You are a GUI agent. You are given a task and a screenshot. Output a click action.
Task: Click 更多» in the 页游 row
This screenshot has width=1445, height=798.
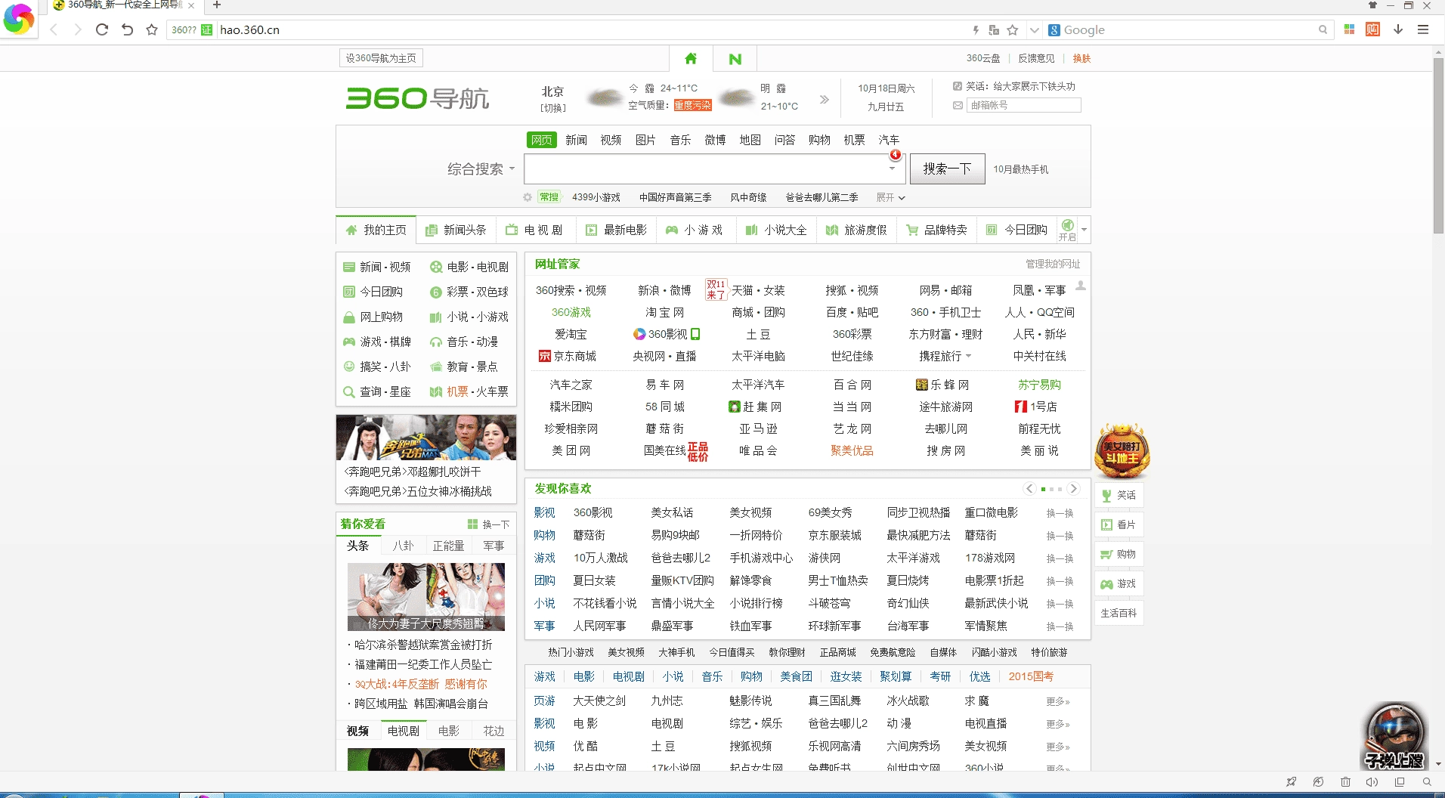coord(1058,701)
